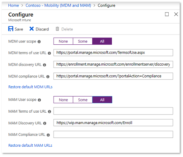183x157 pixels.
Task: Click the MDM terms of use URL field
Action: click(x=113, y=53)
